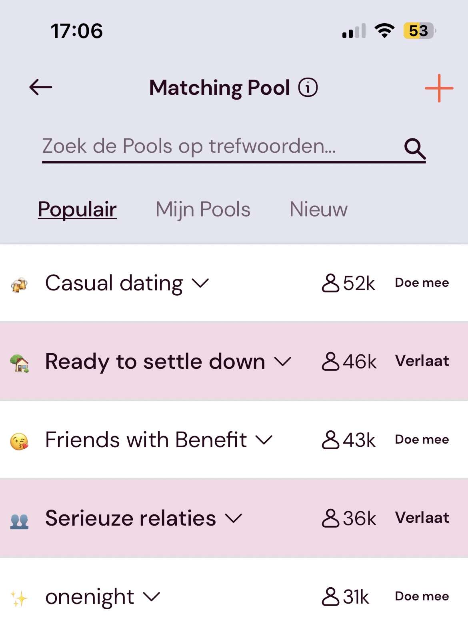
Task: Tap the kissing face emoji for Friends with Benefit
Action: coord(19,442)
